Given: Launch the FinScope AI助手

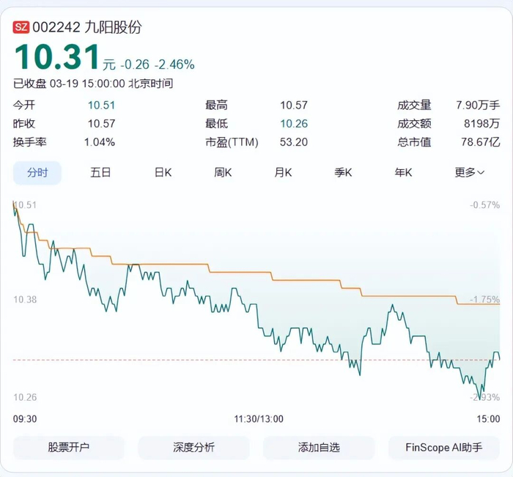Looking at the screenshot, I should [444, 447].
